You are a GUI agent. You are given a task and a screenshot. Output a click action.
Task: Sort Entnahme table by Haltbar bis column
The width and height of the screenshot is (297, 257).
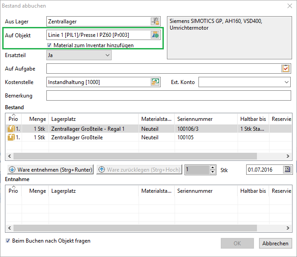tap(253, 191)
